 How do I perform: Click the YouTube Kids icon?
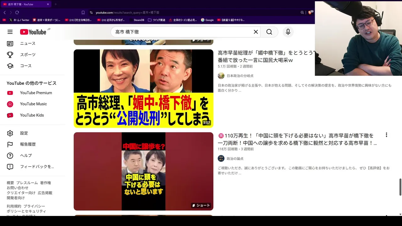coord(10,115)
